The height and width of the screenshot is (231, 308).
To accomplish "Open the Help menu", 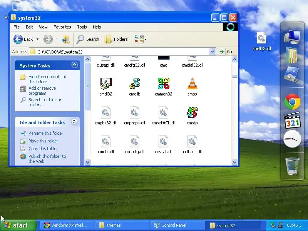I will click(97, 27).
